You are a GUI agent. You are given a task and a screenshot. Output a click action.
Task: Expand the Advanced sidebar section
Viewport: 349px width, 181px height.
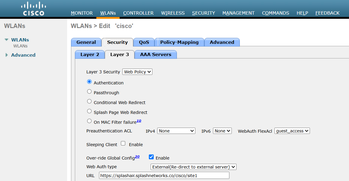[x=7, y=55]
